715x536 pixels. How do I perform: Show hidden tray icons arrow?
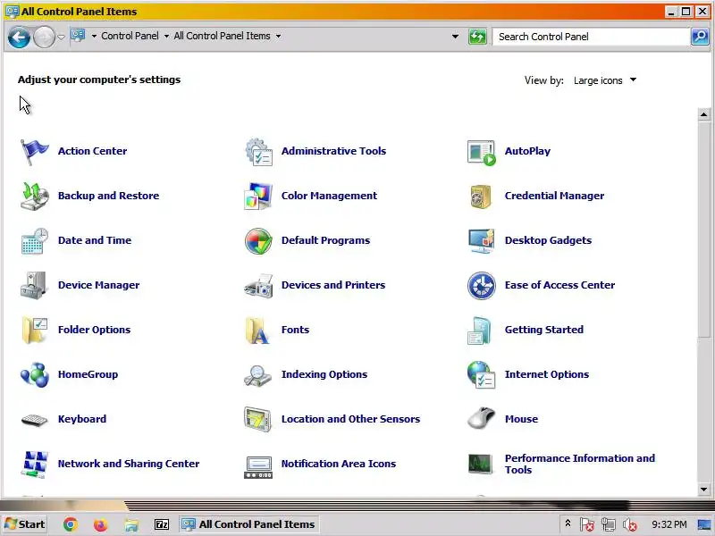[x=568, y=523]
